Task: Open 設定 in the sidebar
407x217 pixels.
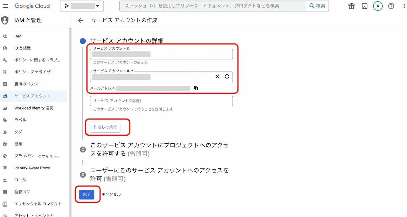Action: pos(33,144)
